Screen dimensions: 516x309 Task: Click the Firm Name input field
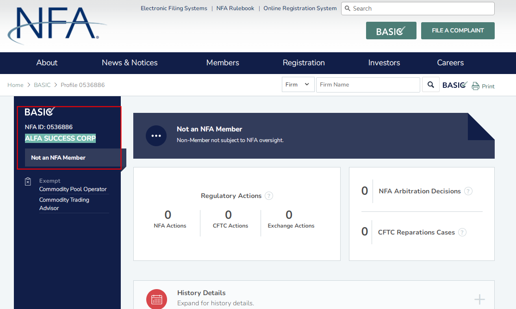tap(368, 85)
